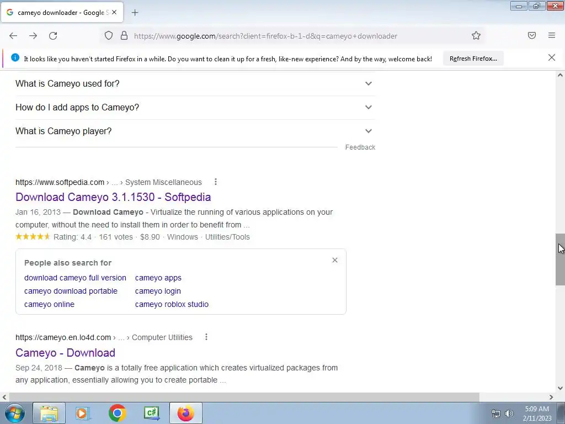Click the horizontal scroll right arrow

point(551,397)
